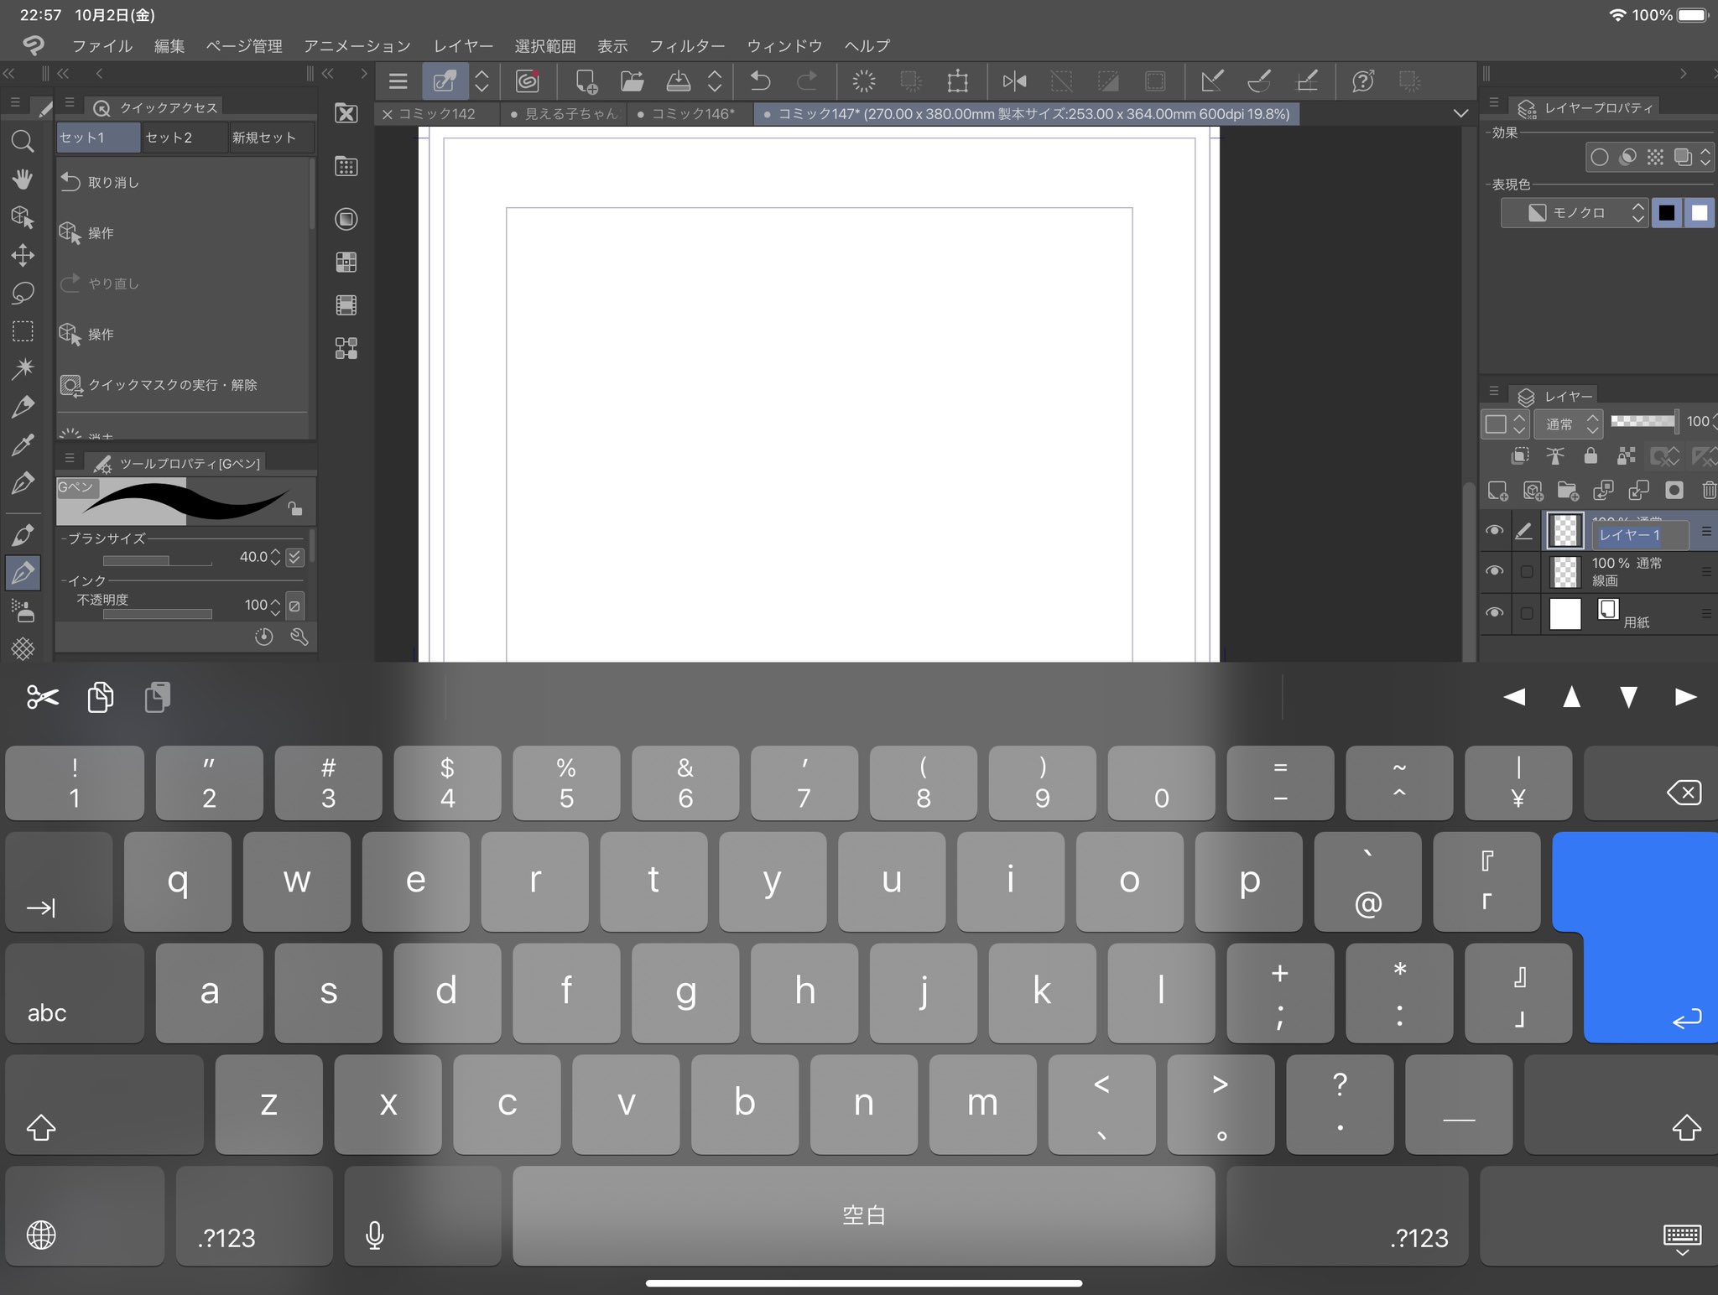Screen dimensions: 1718x1295
Task: Hide the 線画 layer
Action: click(1494, 571)
